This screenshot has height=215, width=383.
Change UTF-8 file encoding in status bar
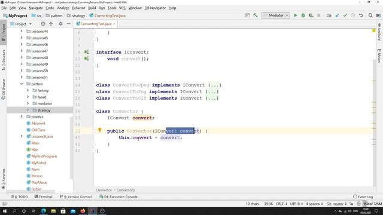(x=296, y=204)
